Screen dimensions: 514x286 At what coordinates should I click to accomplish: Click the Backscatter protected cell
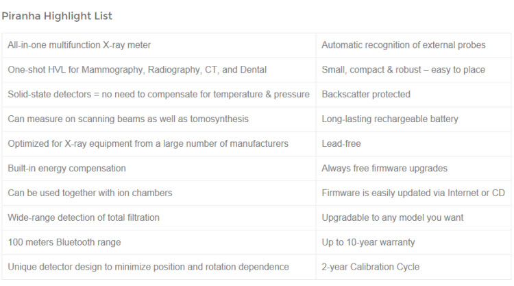click(366, 95)
